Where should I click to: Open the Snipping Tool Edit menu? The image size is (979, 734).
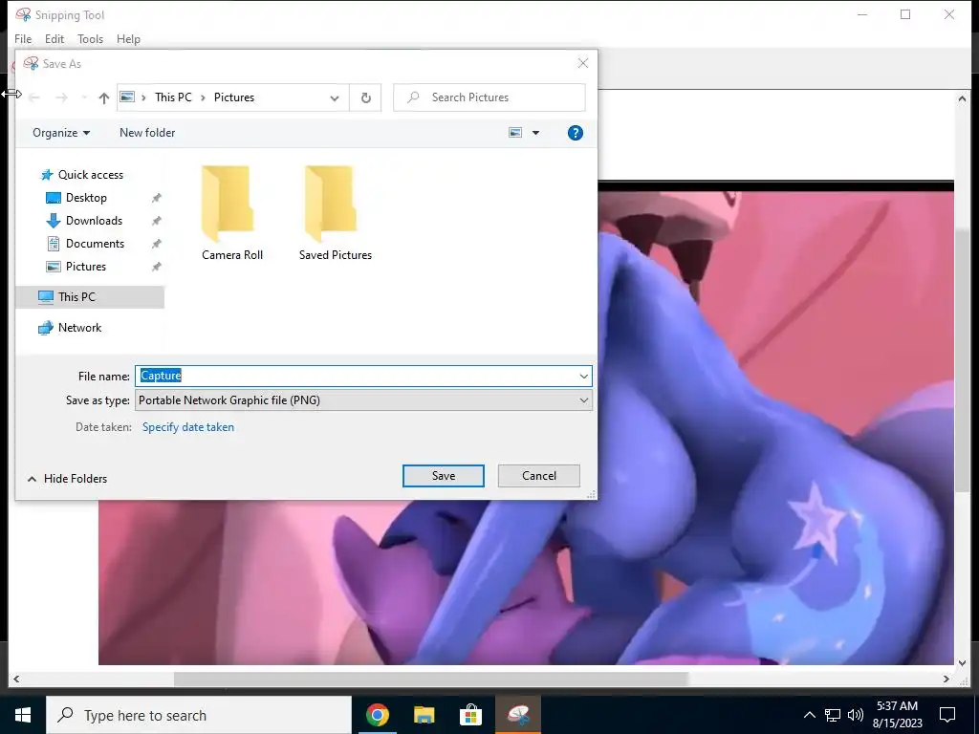point(54,38)
